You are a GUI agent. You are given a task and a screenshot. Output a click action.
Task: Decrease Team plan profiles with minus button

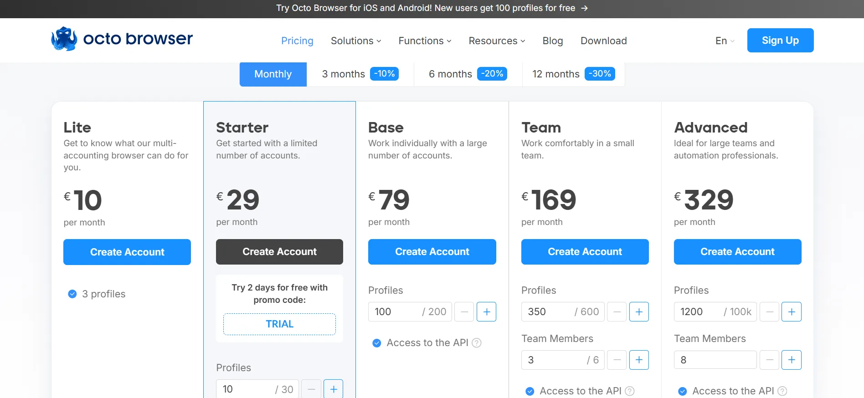[x=617, y=312]
